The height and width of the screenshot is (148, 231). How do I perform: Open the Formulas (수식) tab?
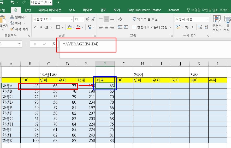[x=72, y=10]
